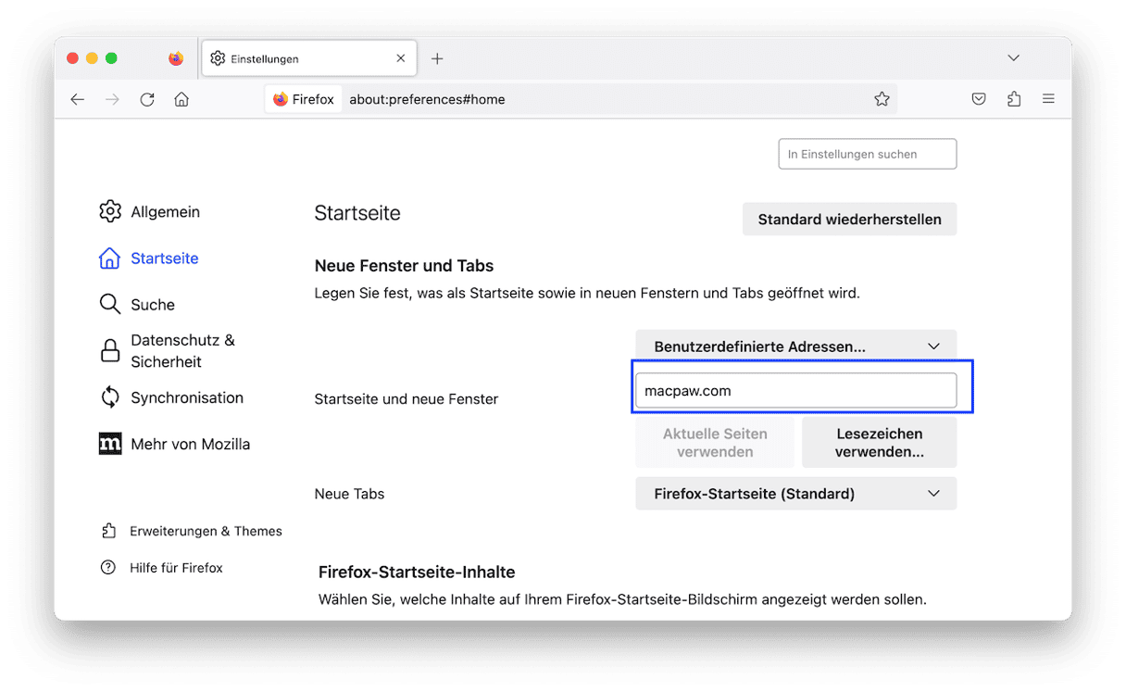
Task: Focus the macpaw.com homepage address field
Action: 795,391
